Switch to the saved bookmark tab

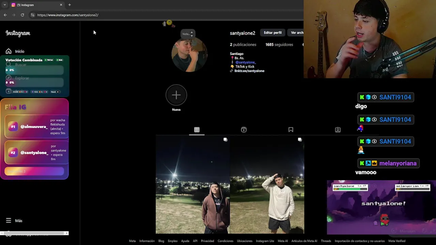[291, 130]
